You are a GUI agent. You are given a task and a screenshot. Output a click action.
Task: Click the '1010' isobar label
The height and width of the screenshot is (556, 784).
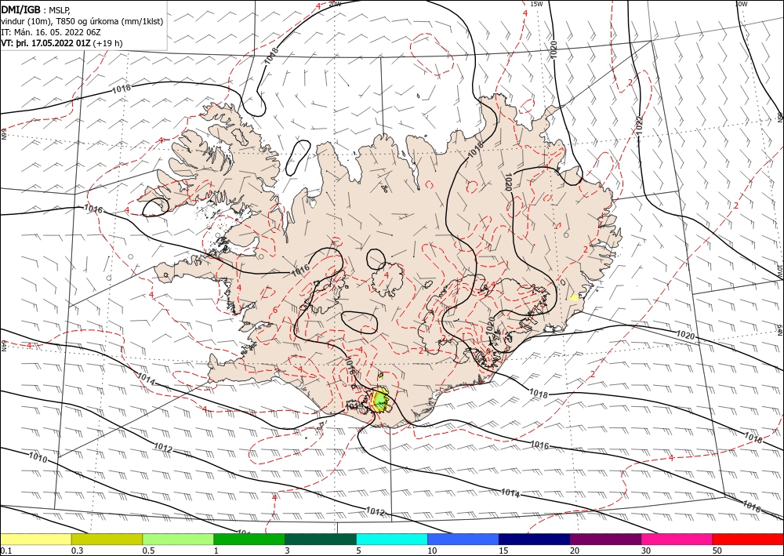click(x=38, y=457)
